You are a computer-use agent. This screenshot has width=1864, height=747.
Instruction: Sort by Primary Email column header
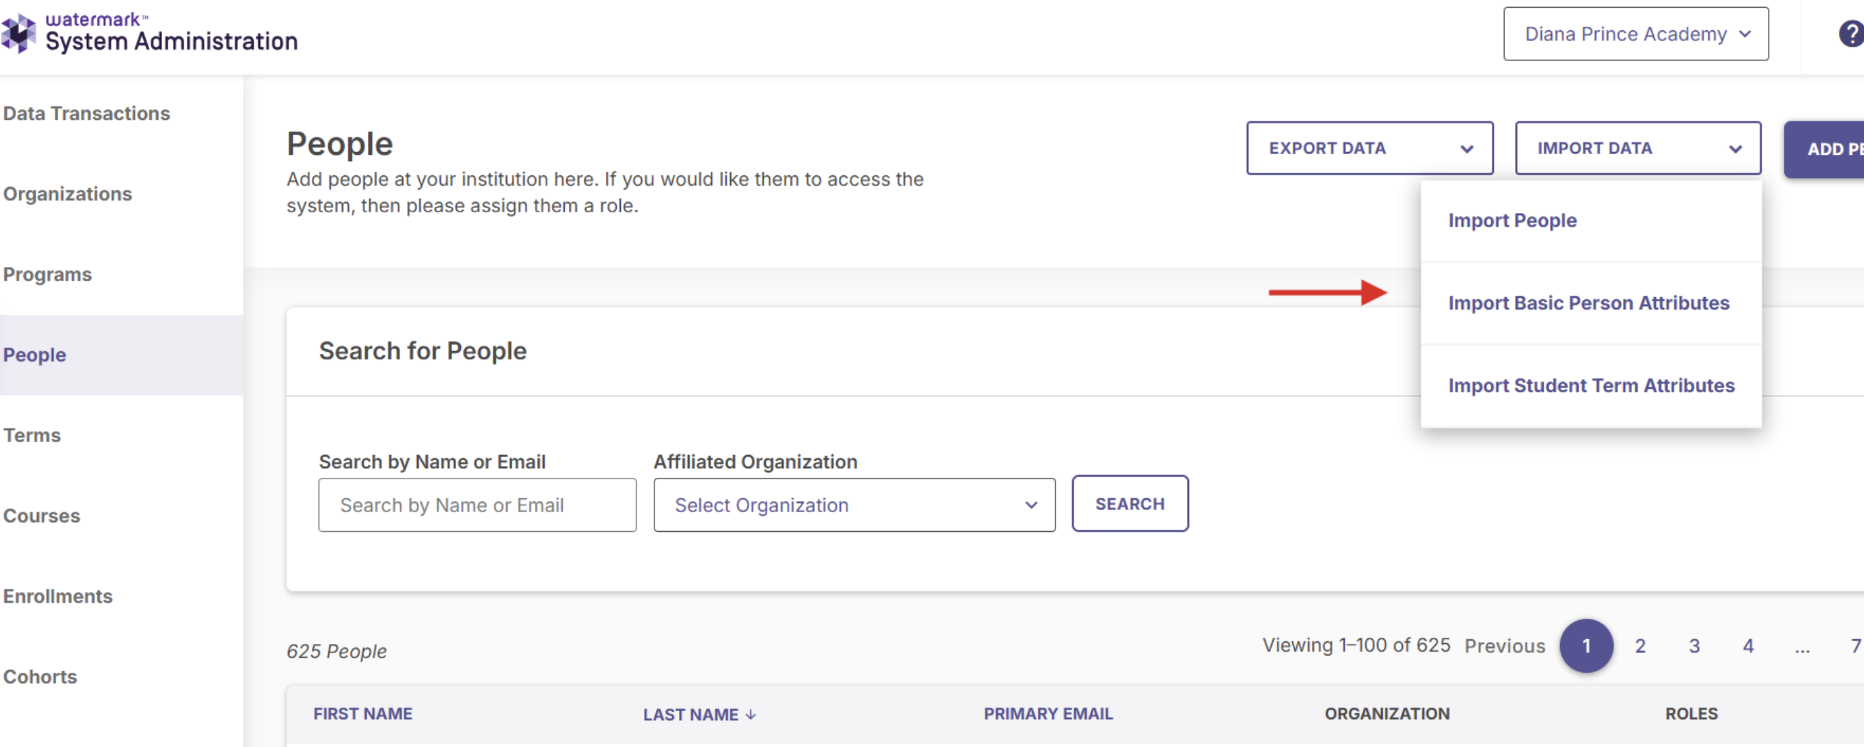1048,713
